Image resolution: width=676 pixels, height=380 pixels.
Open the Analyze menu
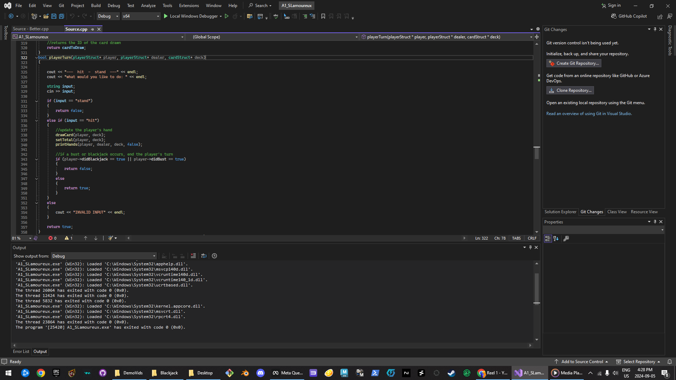pos(148,6)
